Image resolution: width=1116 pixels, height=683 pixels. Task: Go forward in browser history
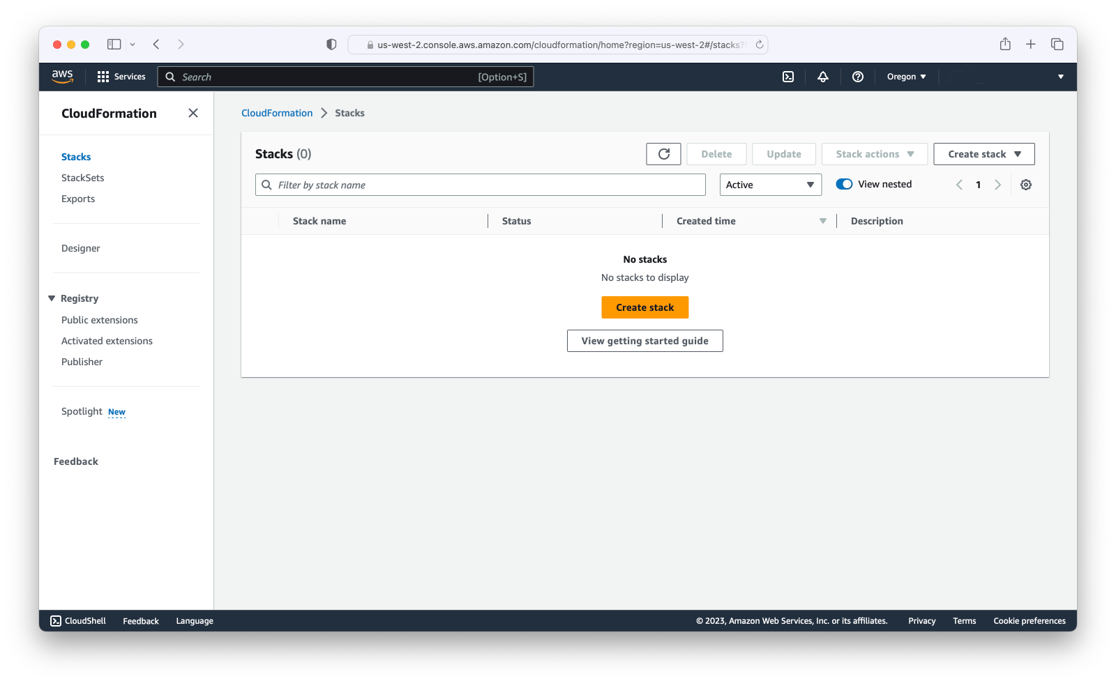click(x=181, y=44)
